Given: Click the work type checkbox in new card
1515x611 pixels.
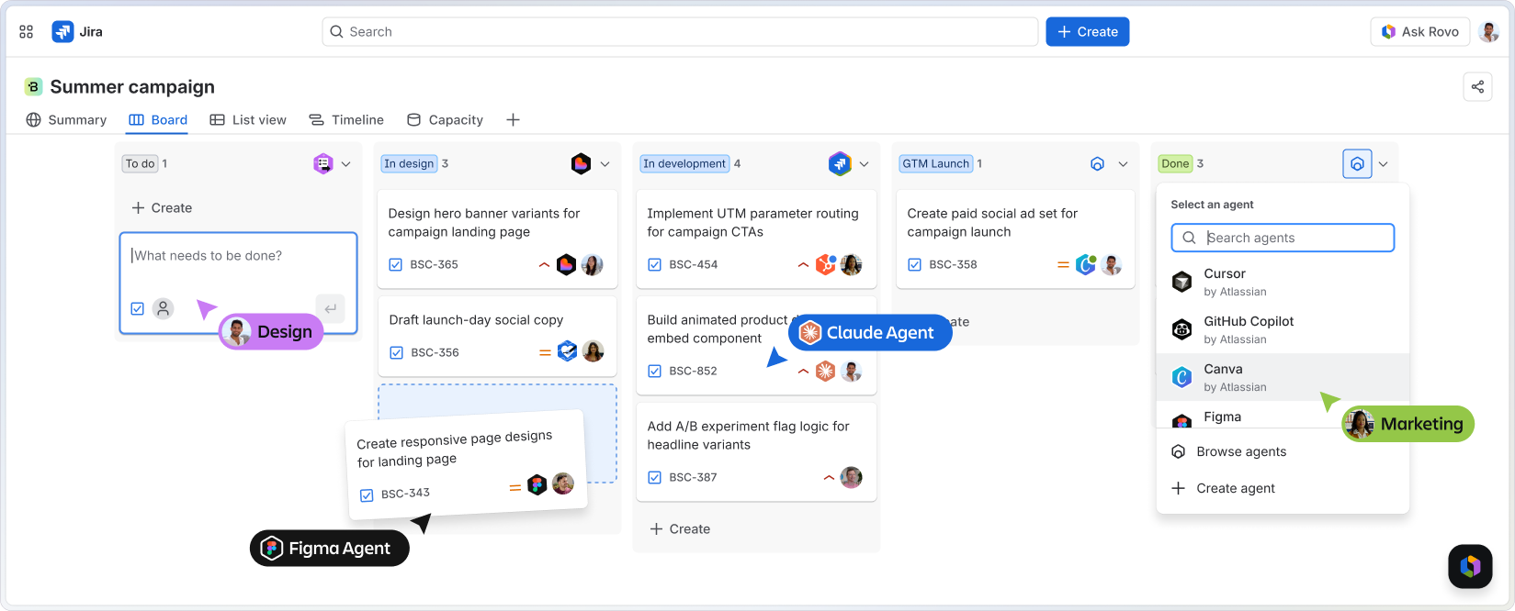Looking at the screenshot, I should pyautogui.click(x=137, y=308).
